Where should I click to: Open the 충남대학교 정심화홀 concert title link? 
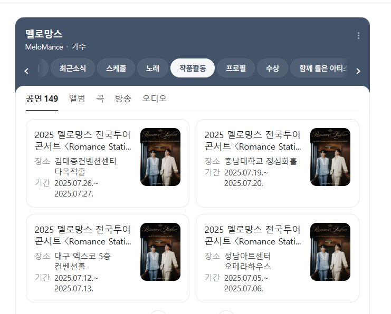(x=253, y=141)
